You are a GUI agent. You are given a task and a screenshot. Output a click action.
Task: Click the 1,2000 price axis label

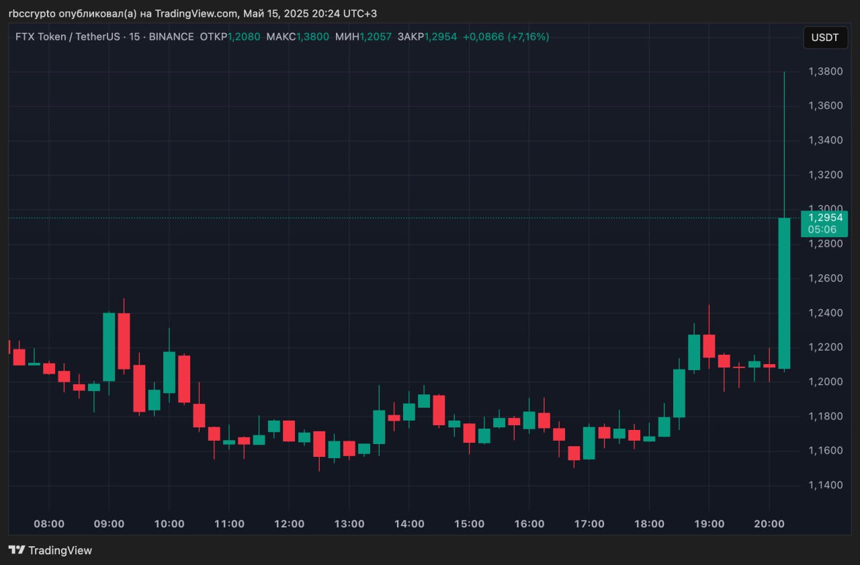tap(825, 382)
